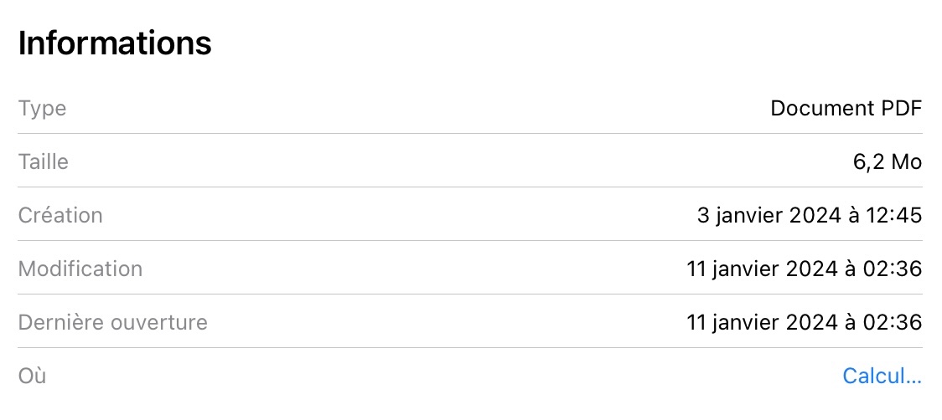Select the Type row label

42,109
